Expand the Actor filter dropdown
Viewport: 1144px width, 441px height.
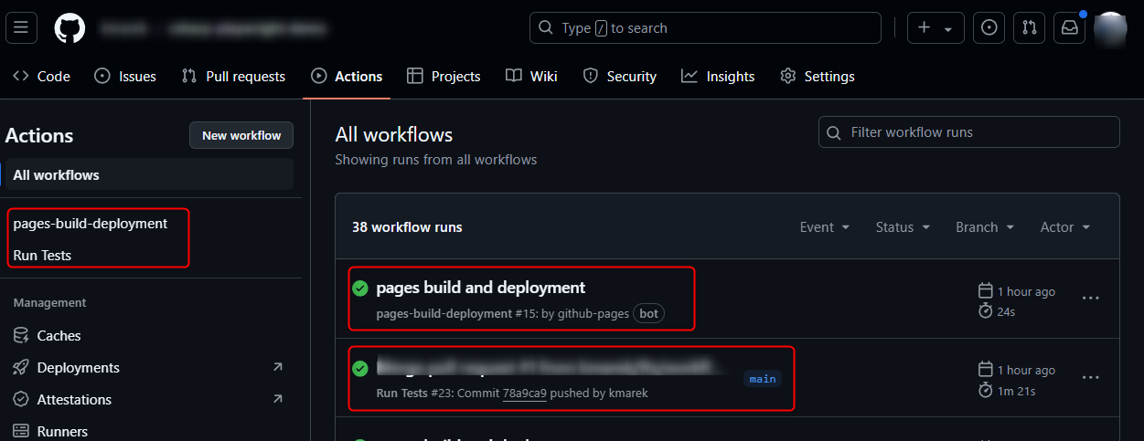1065,227
